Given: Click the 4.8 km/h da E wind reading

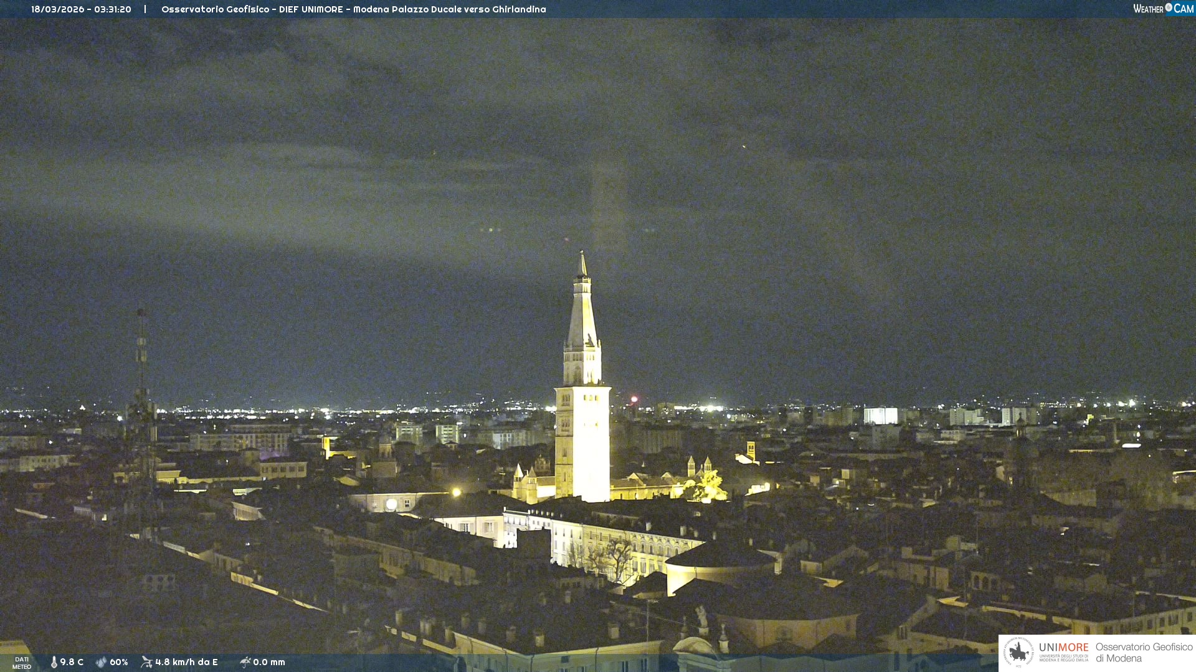Looking at the screenshot, I should pos(186,662).
